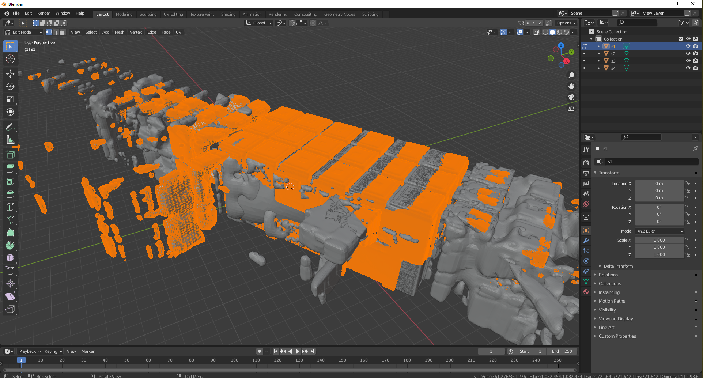
Task: Toggle camera view in viewport
Action: (x=571, y=97)
